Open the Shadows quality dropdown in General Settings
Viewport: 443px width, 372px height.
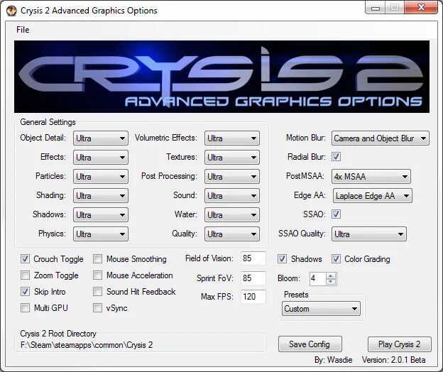click(101, 215)
